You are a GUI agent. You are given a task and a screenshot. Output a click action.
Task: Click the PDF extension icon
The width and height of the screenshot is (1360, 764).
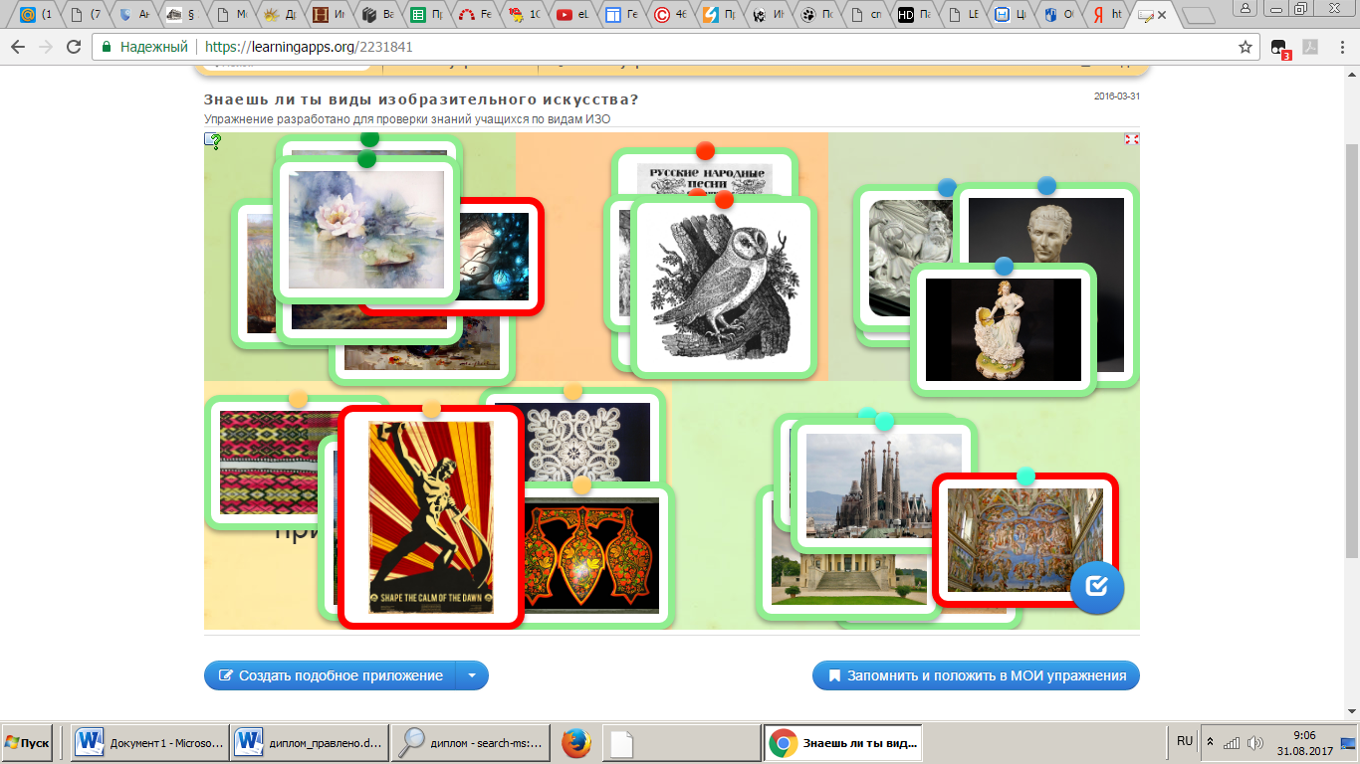[x=1312, y=47]
